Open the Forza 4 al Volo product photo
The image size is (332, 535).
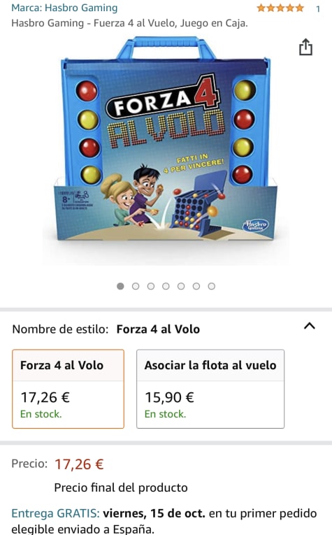click(166, 140)
